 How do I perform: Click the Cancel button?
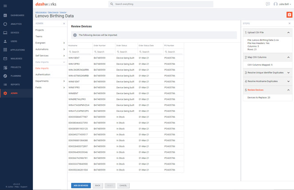123,186
